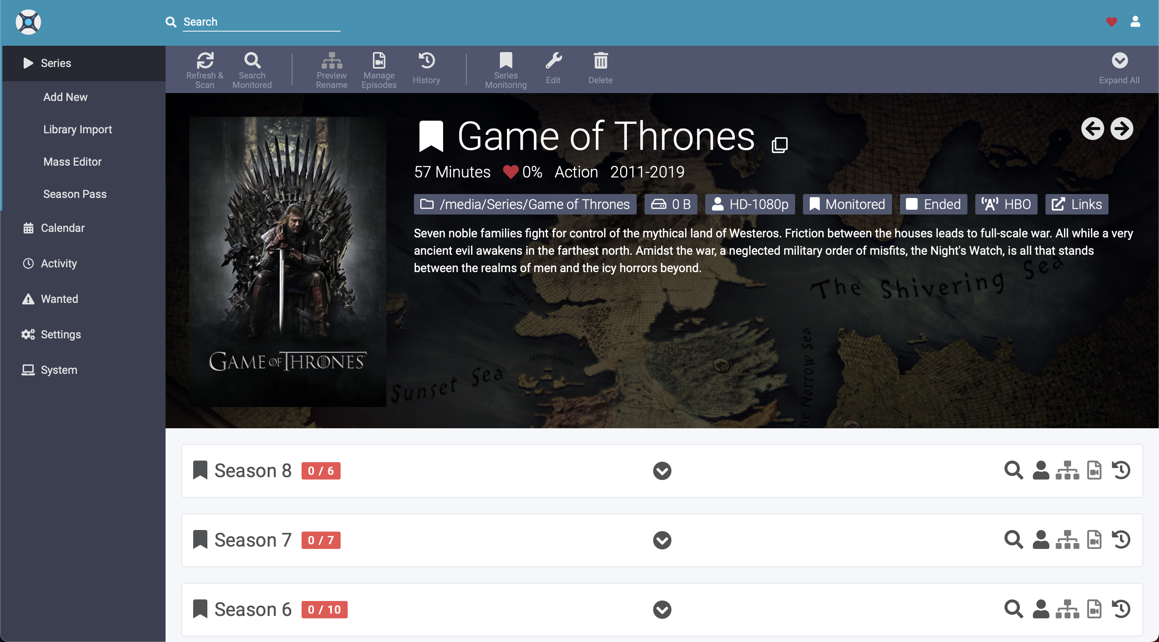Open interactive search for Season 6
Viewport: 1159px width, 642px height.
[x=1041, y=609]
